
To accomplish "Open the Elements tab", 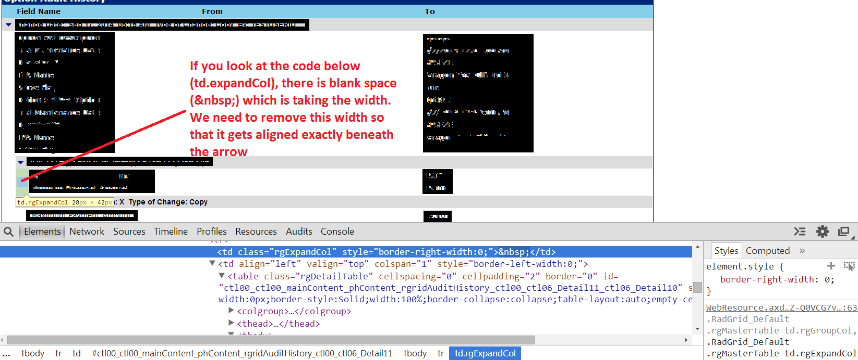I will [x=42, y=232].
